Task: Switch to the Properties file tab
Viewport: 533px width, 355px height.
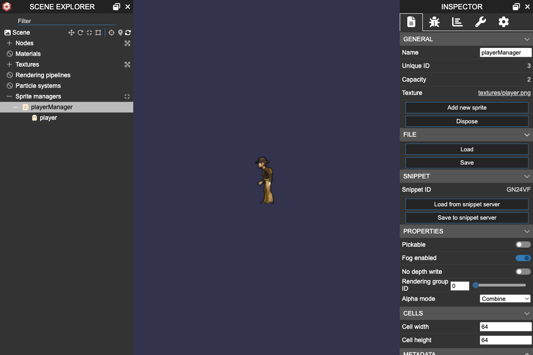Action: point(411,22)
